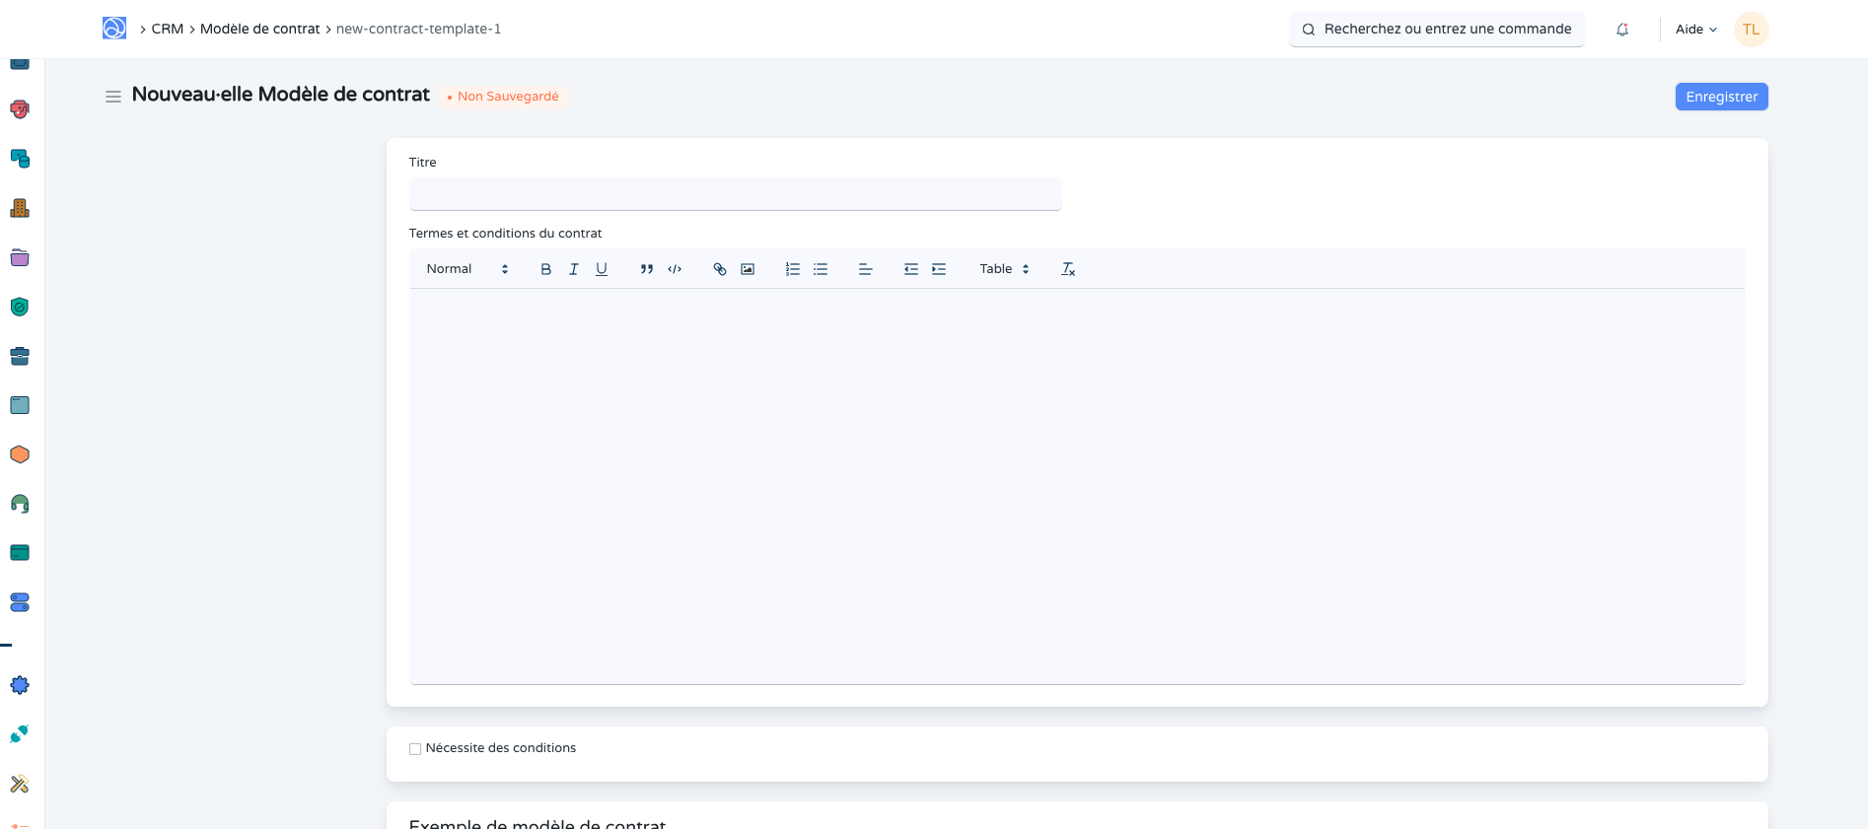Screen dimensions: 1868x829
Task: Click into the Titre input field
Action: (x=735, y=194)
